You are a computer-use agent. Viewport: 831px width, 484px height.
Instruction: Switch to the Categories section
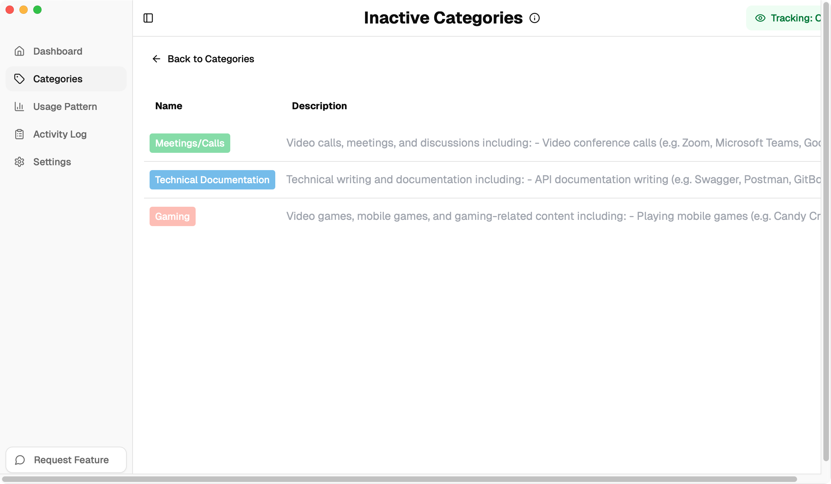tap(58, 79)
